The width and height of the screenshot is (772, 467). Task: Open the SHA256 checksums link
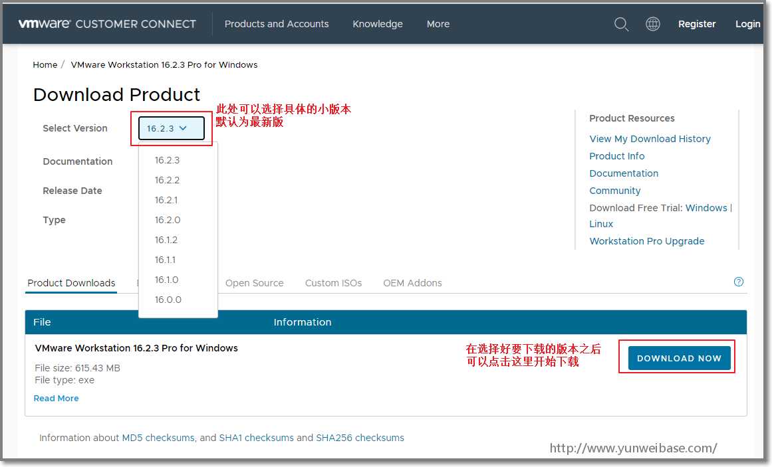[x=360, y=438]
